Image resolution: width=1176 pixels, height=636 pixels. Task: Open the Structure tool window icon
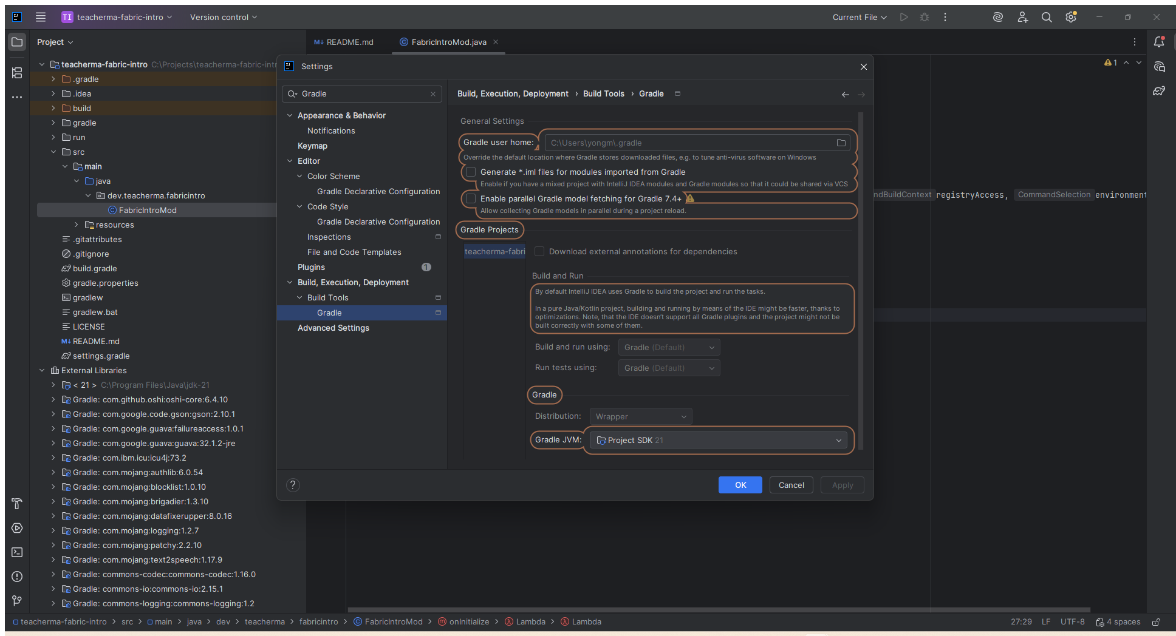[17, 73]
